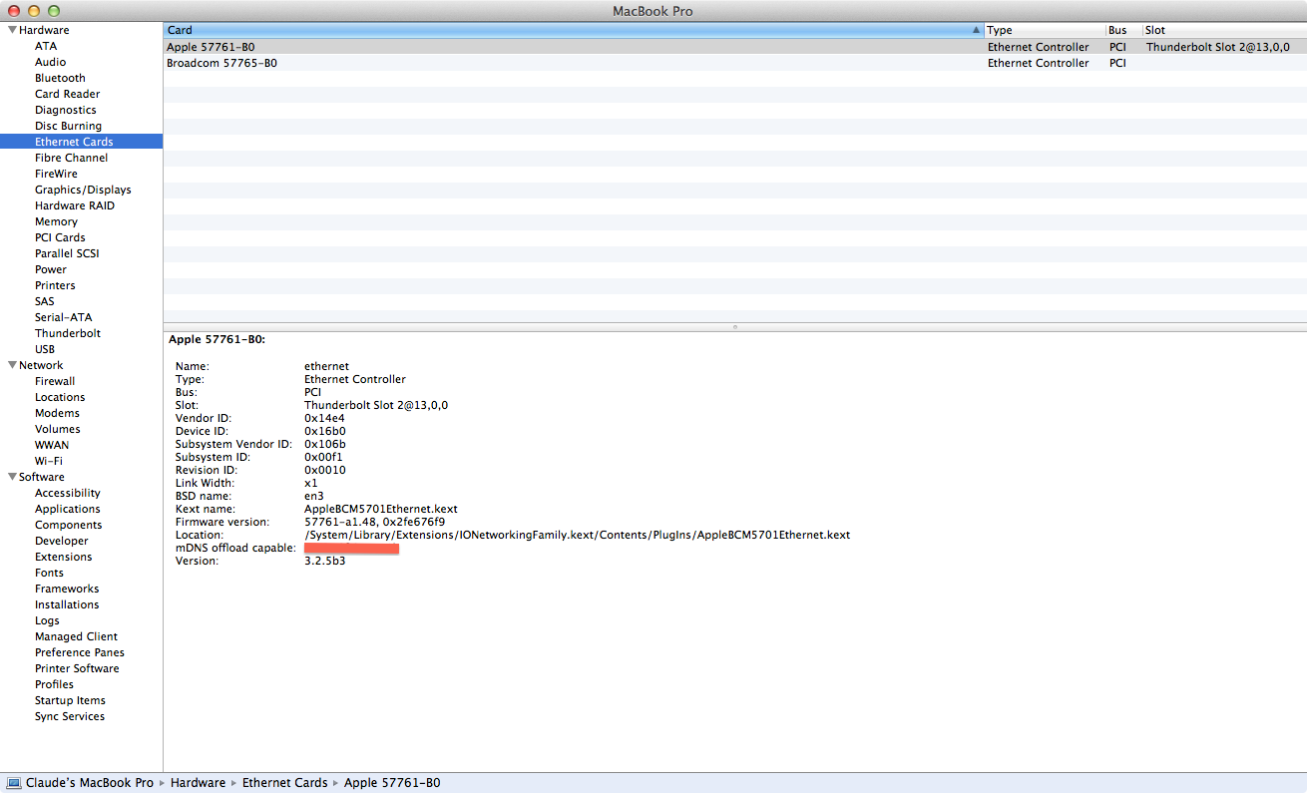Open Installations under Software
Image resolution: width=1307 pixels, height=793 pixels.
coord(67,604)
